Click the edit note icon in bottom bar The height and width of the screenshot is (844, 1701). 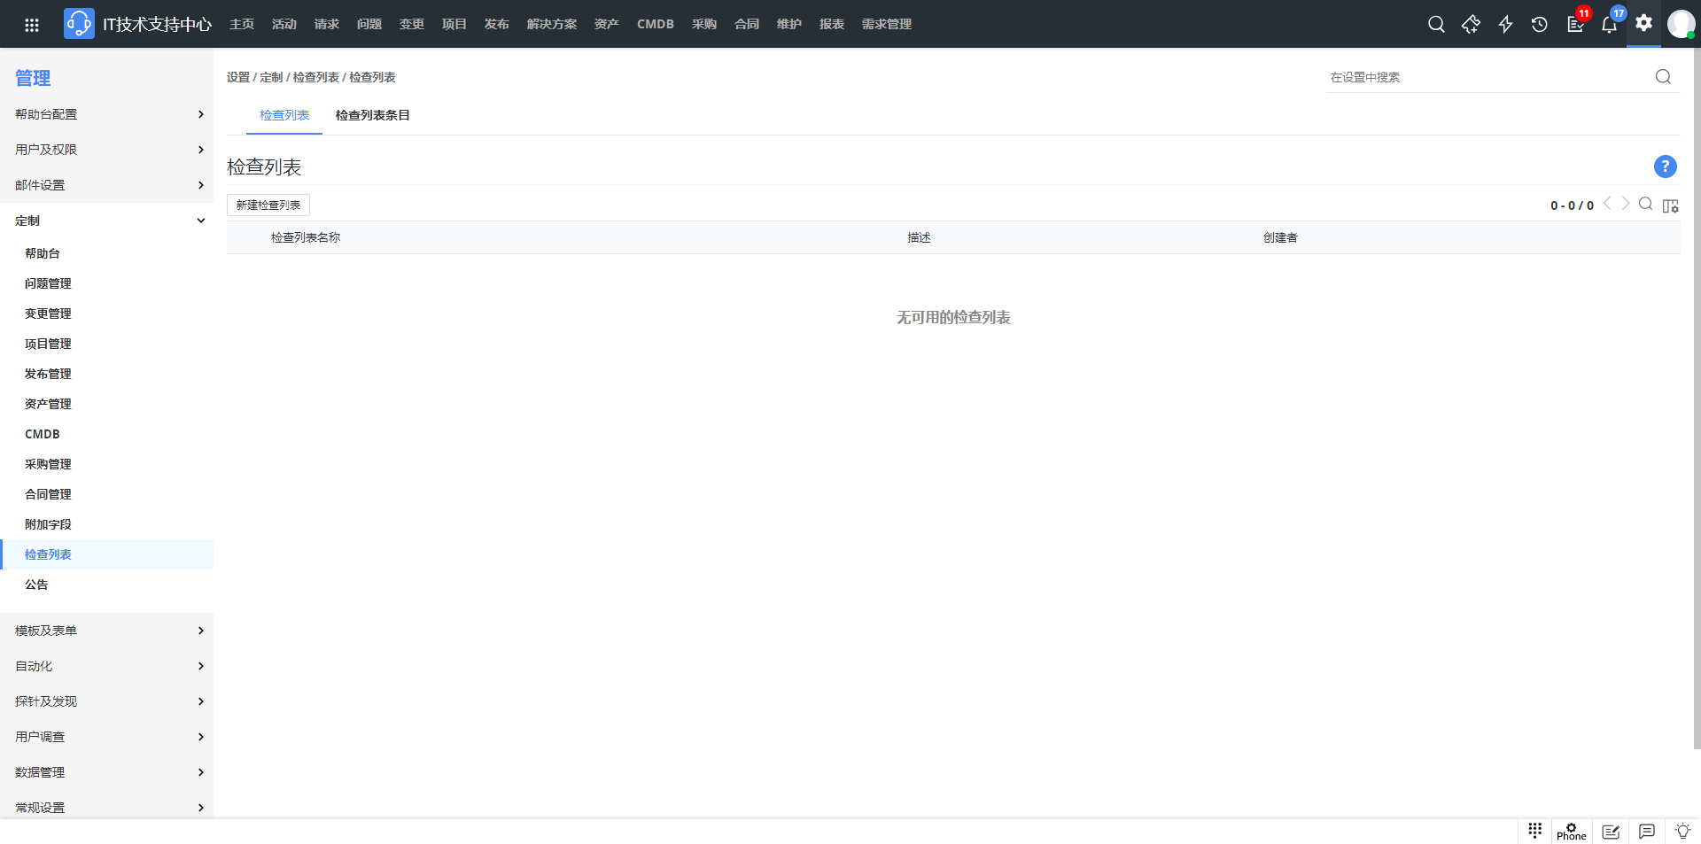click(x=1611, y=832)
